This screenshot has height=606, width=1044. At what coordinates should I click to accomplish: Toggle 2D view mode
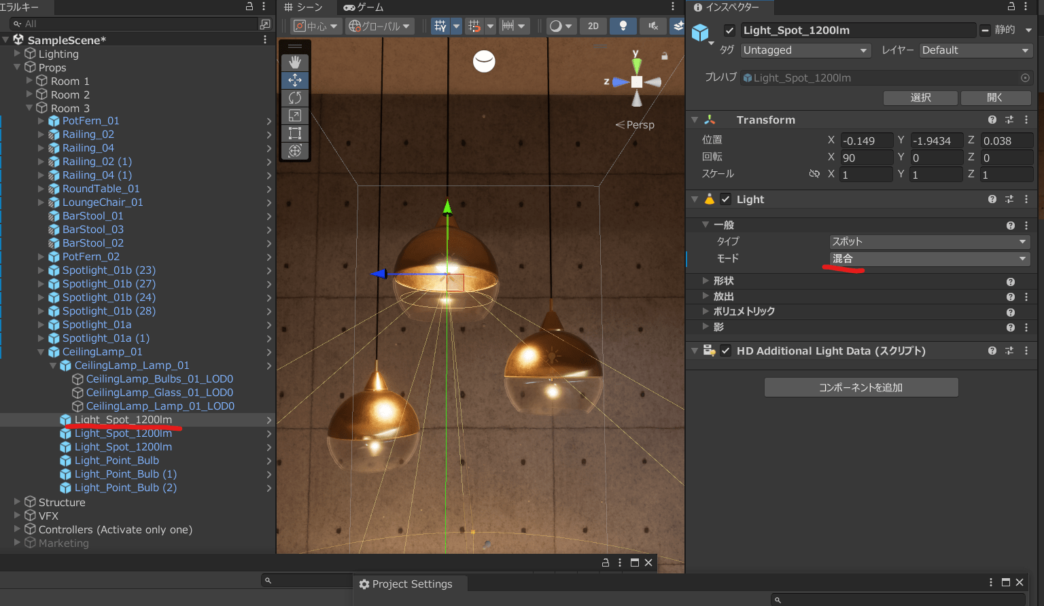tap(593, 26)
